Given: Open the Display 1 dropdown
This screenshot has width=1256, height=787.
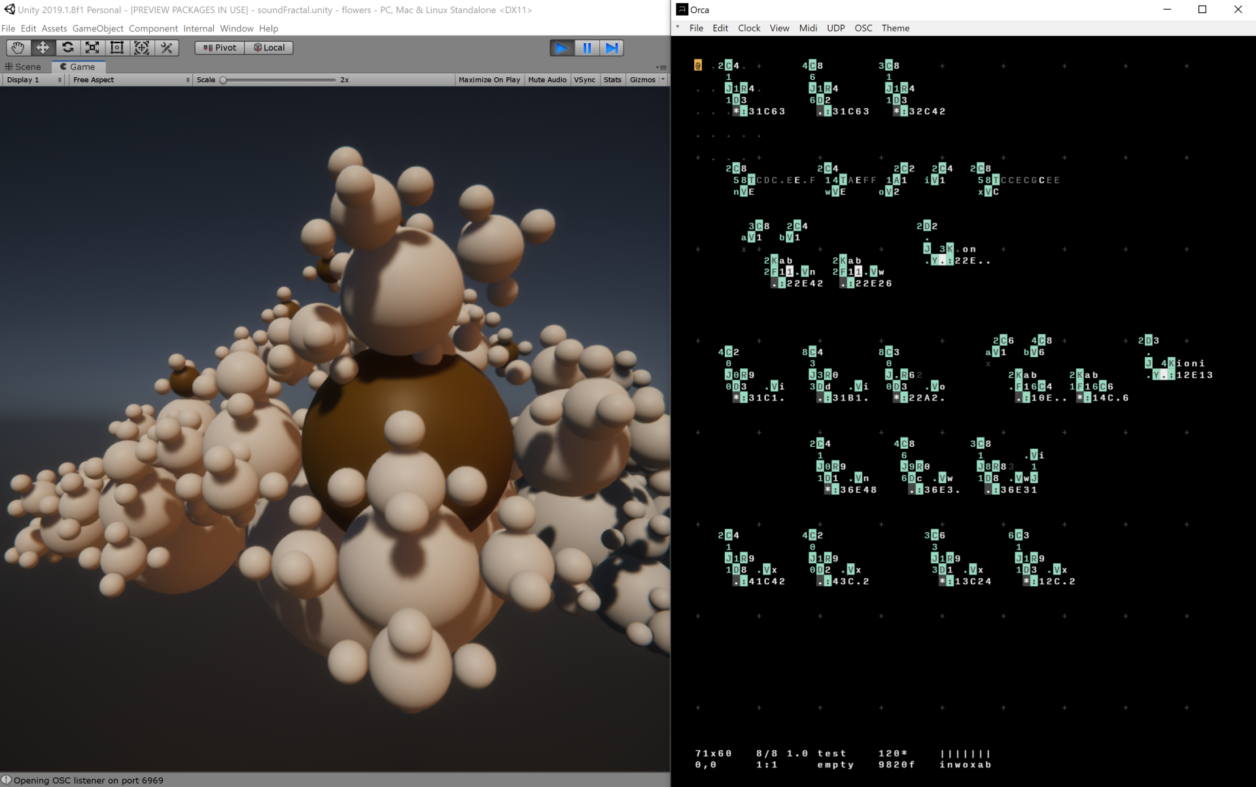Looking at the screenshot, I should 33,80.
